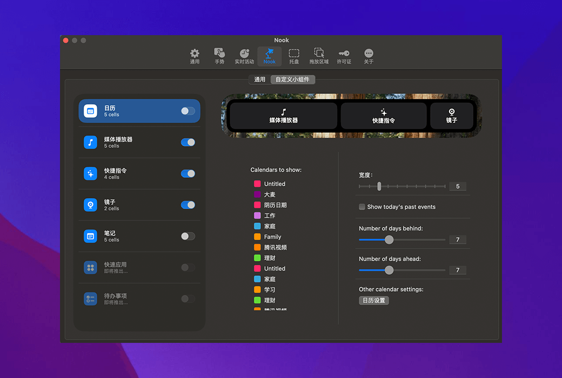Open 实时活动 settings from the toolbar
562x378 pixels.
tap(244, 55)
